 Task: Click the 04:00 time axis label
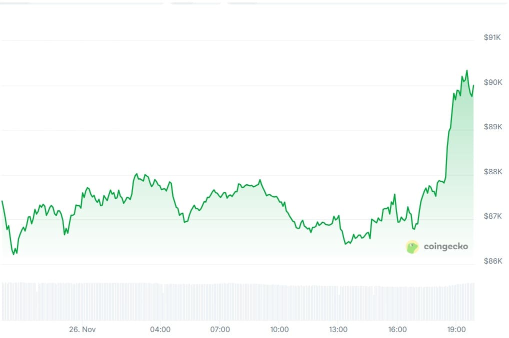pyautogui.click(x=160, y=330)
